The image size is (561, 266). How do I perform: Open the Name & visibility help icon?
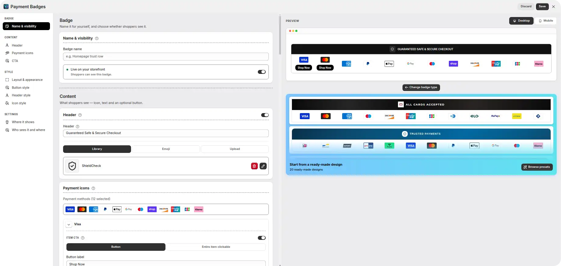point(97,38)
